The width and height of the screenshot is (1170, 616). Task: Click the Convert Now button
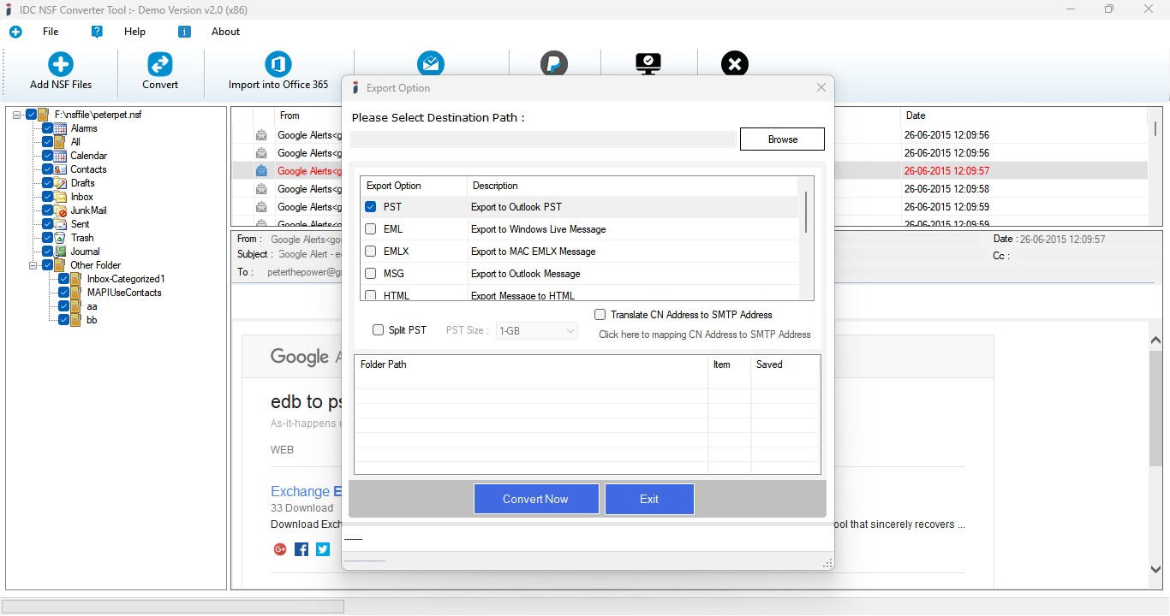[535, 499]
